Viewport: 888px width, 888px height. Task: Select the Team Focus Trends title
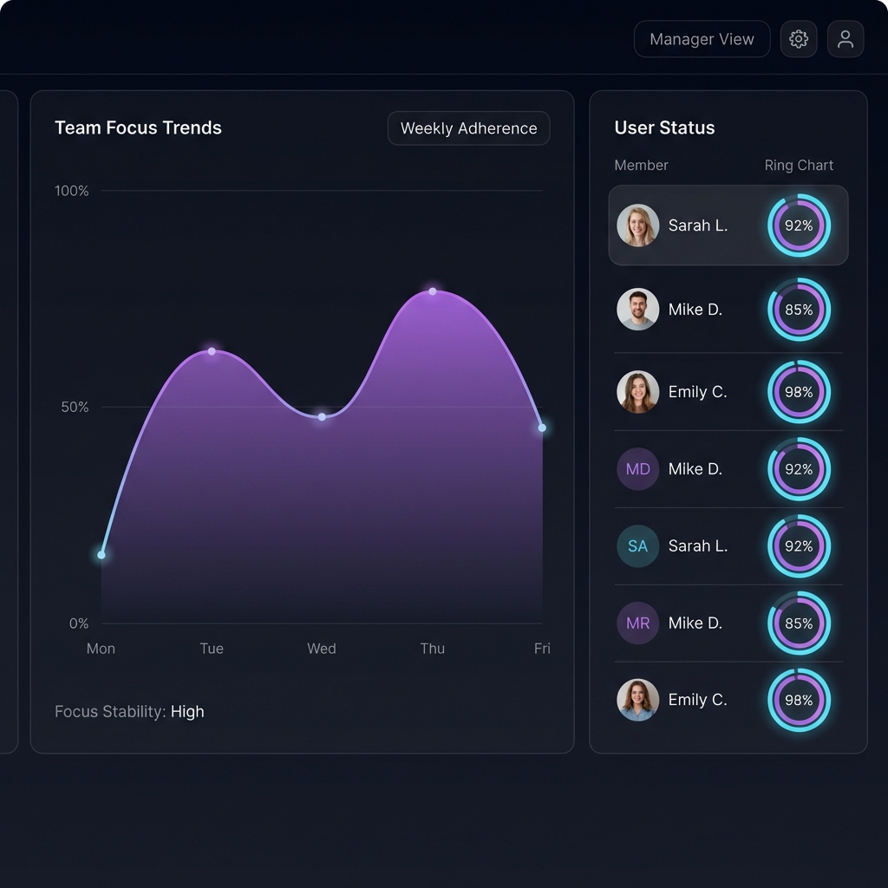[138, 127]
